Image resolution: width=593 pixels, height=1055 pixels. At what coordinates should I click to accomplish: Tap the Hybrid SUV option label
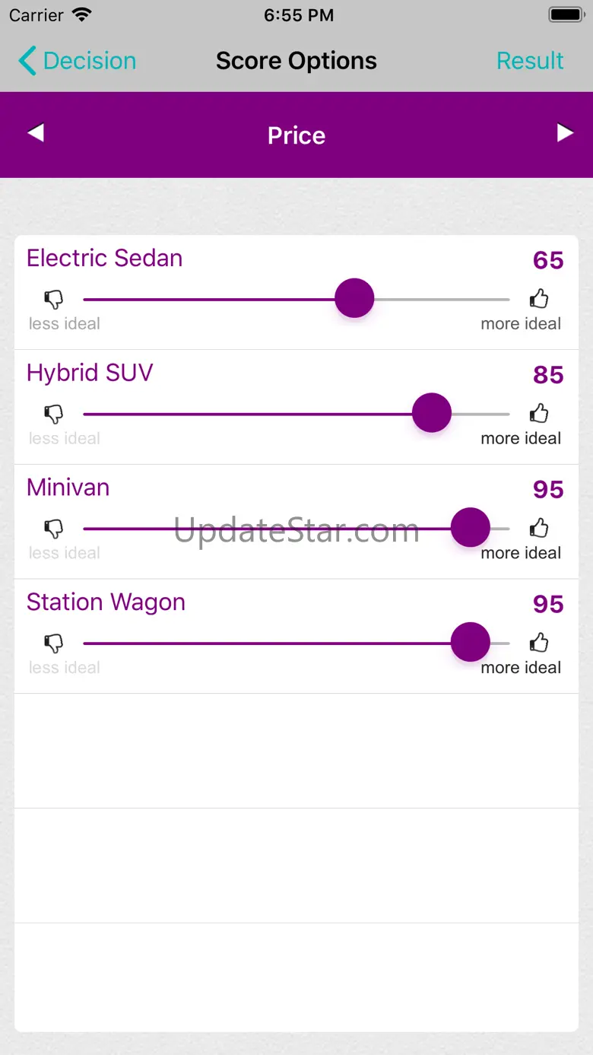[x=90, y=373]
